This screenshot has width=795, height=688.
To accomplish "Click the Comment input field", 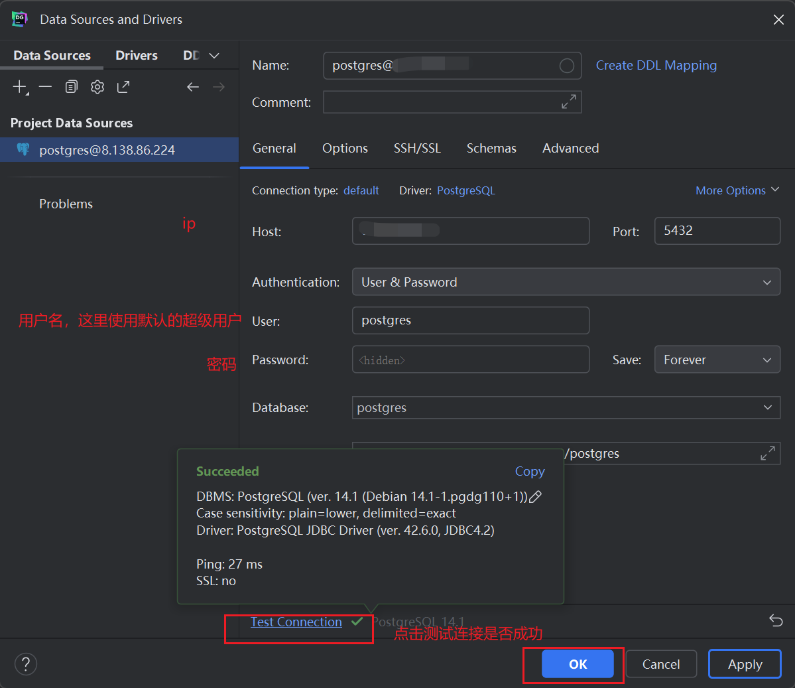I will [x=452, y=102].
